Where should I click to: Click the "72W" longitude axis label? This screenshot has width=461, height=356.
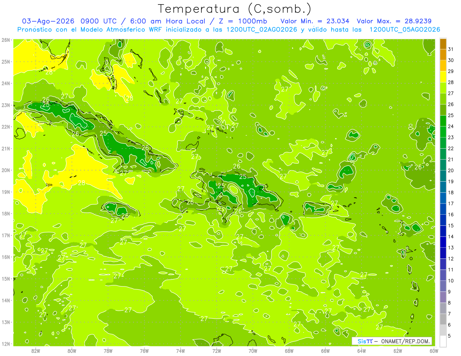pos(217,351)
